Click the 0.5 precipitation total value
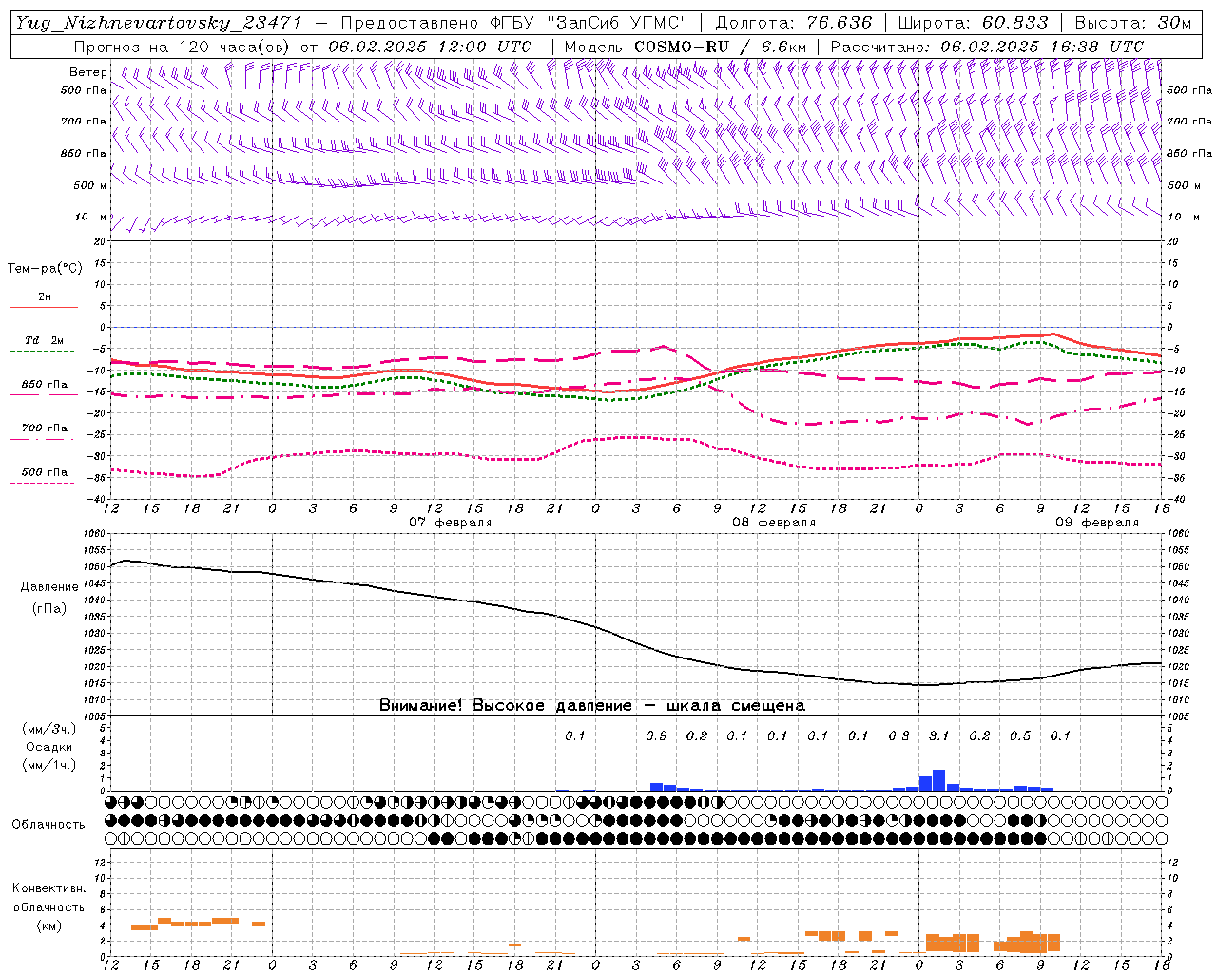The width and height of the screenshot is (1217, 973). pyautogui.click(x=1020, y=735)
